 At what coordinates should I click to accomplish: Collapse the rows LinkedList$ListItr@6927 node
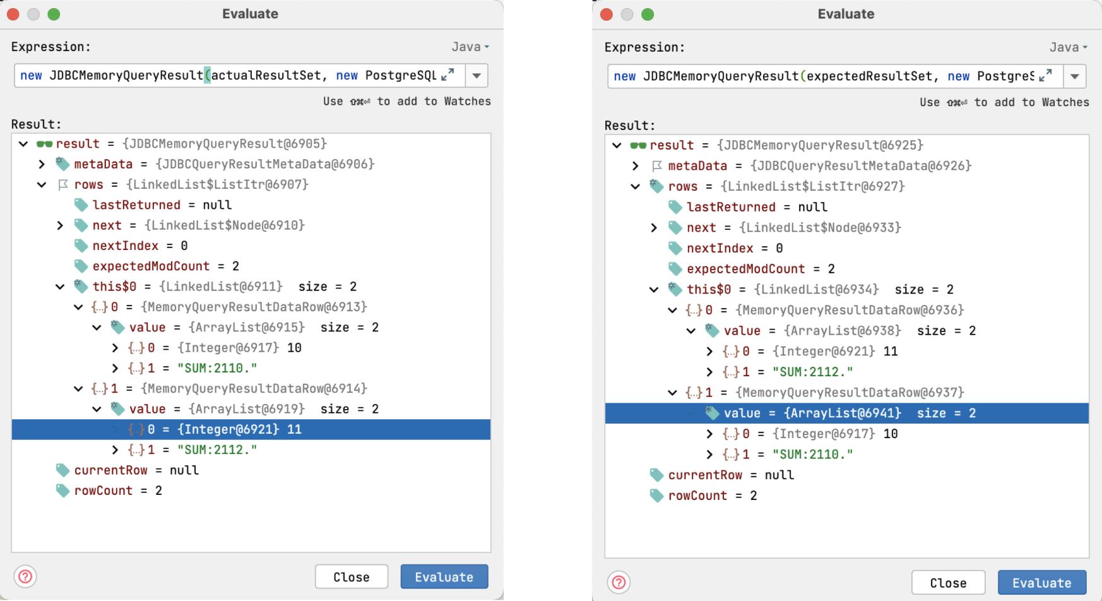pyautogui.click(x=636, y=187)
